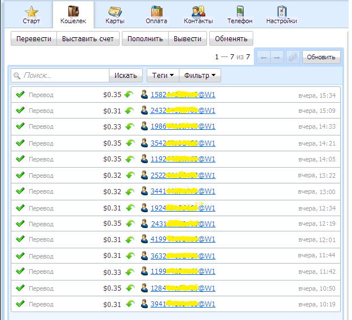352x320 pixels.
Task: Go to previous page with left arrow
Action: (264, 57)
